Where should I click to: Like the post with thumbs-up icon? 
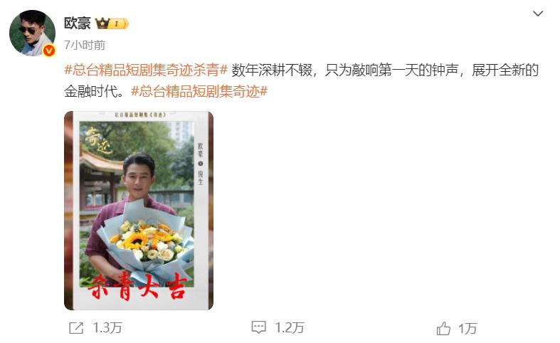[x=443, y=328]
